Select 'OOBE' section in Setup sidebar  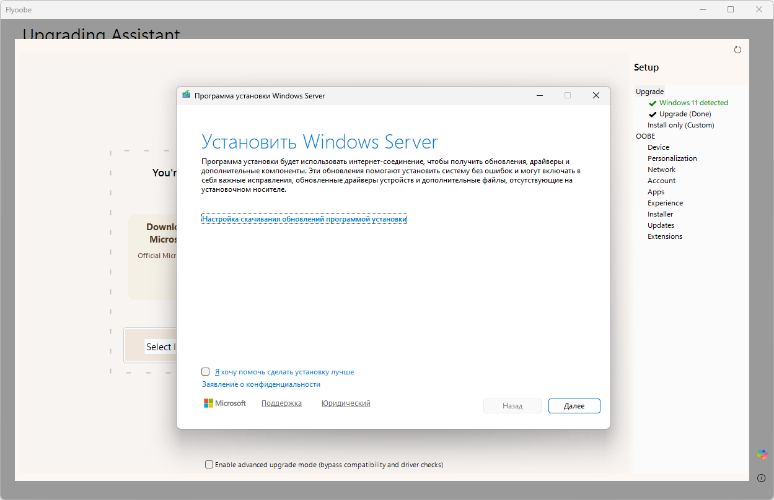pyautogui.click(x=645, y=136)
